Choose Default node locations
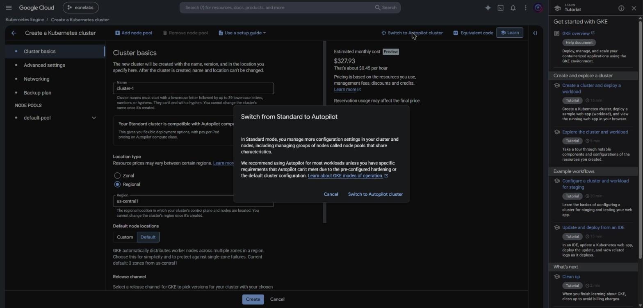Viewport: 643px width, 308px height. pyautogui.click(x=148, y=237)
